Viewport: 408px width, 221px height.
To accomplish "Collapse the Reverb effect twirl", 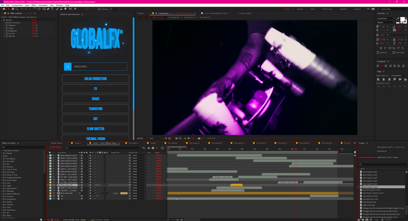I will tap(2, 20).
